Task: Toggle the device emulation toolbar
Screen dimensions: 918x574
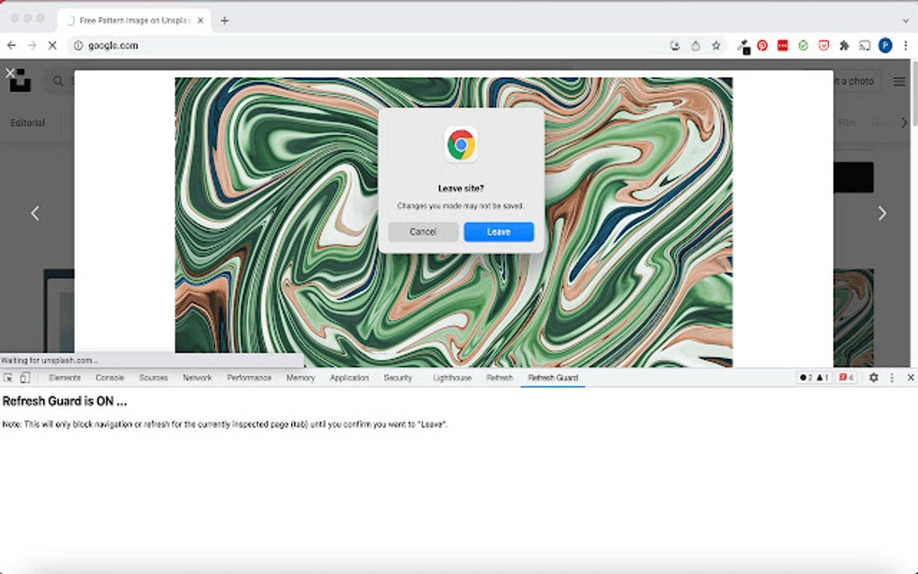Action: [24, 378]
